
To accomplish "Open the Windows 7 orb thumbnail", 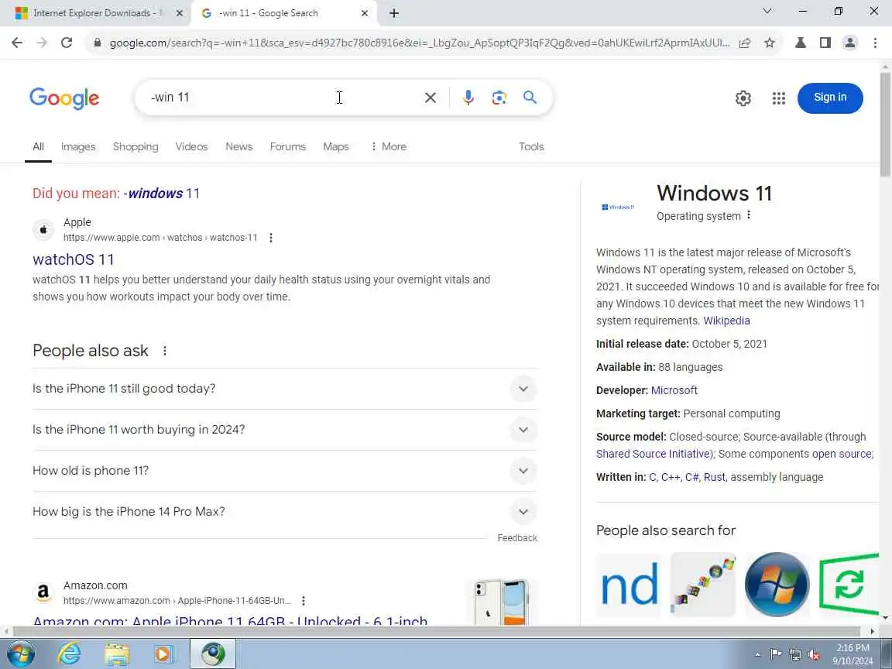I will (x=777, y=585).
